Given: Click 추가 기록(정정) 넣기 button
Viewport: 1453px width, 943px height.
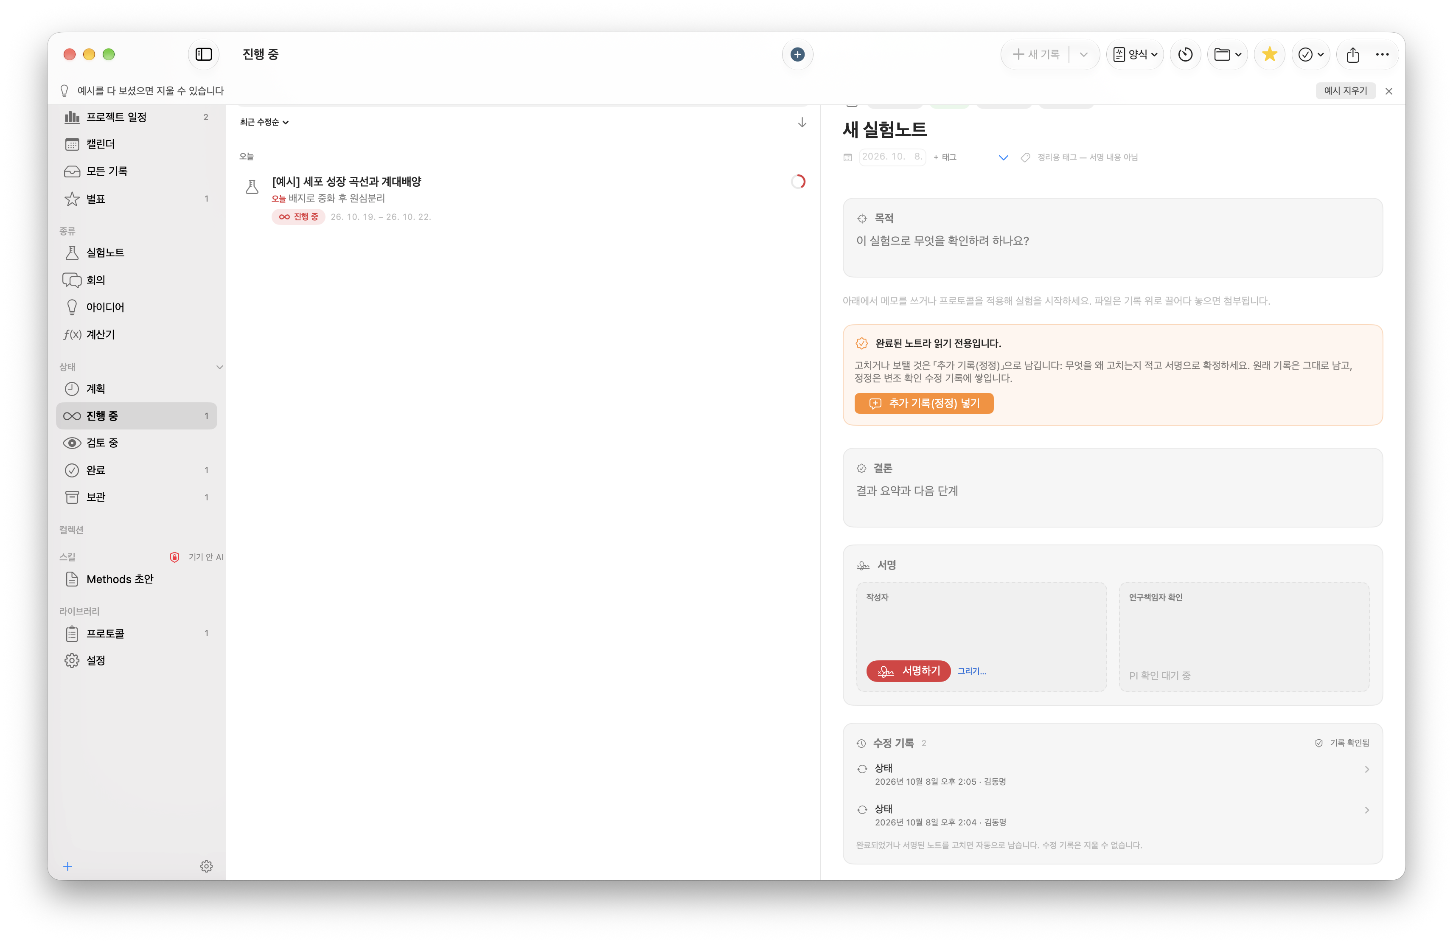Looking at the screenshot, I should point(924,403).
